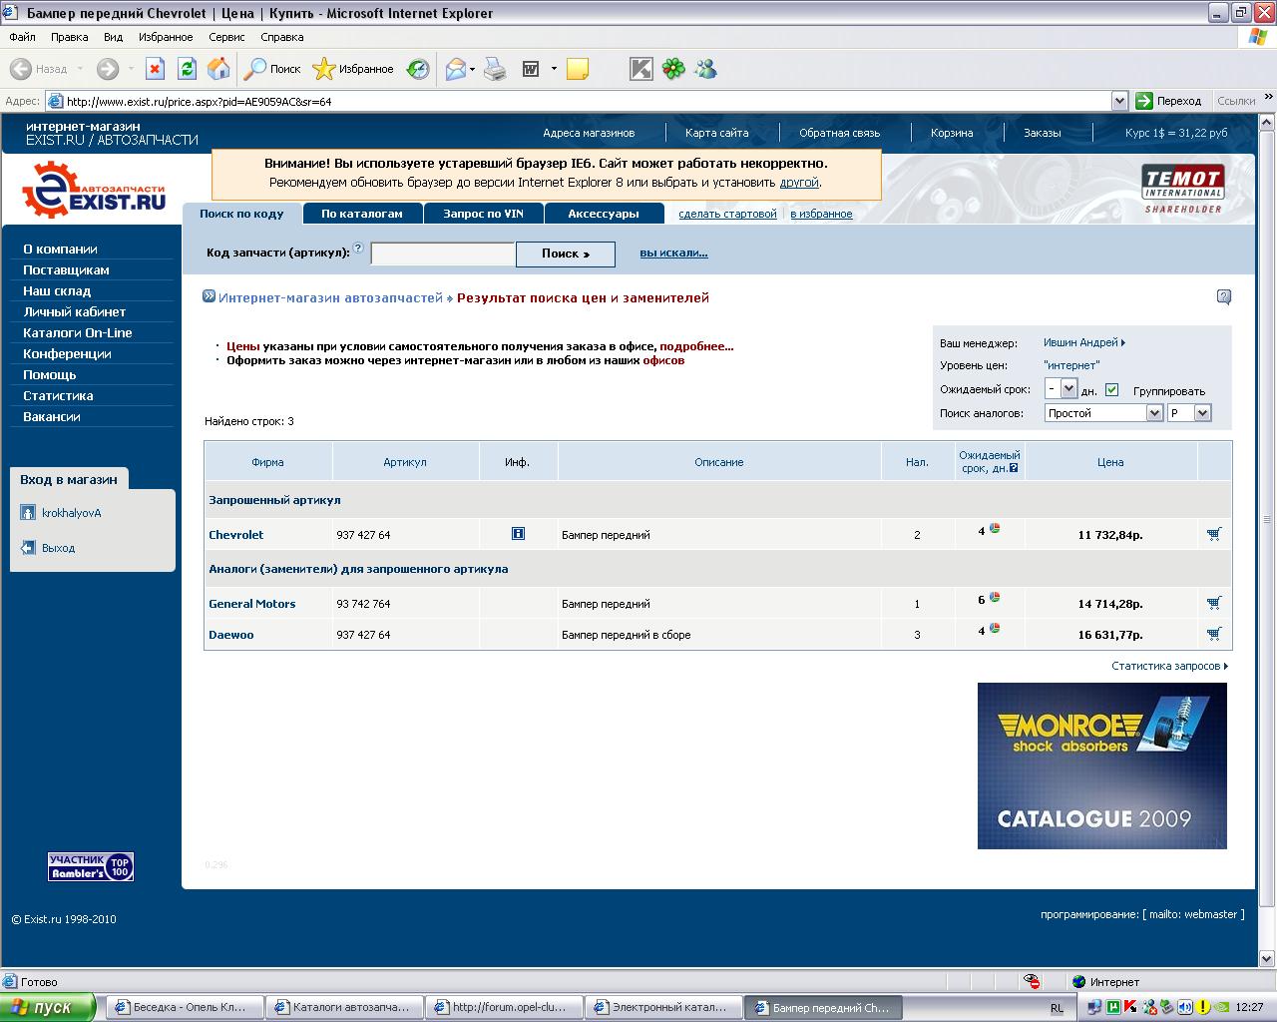Open delivery statistics icon for Chevrolet row

(x=995, y=529)
